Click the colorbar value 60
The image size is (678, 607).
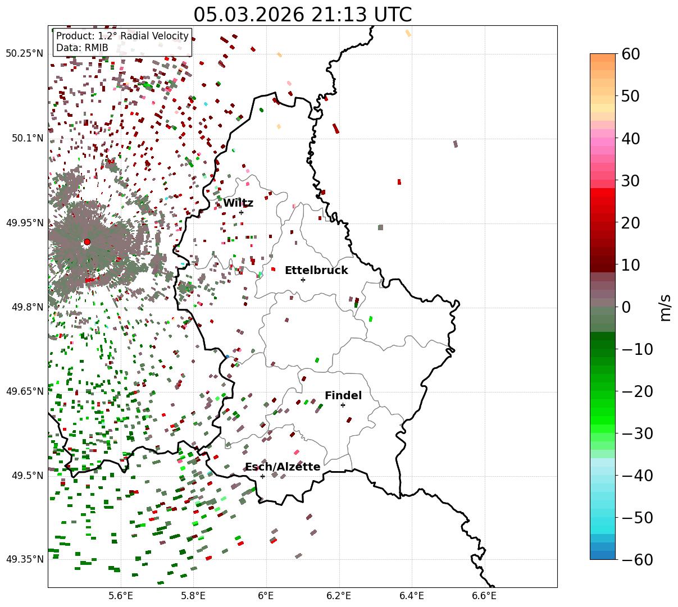point(631,54)
